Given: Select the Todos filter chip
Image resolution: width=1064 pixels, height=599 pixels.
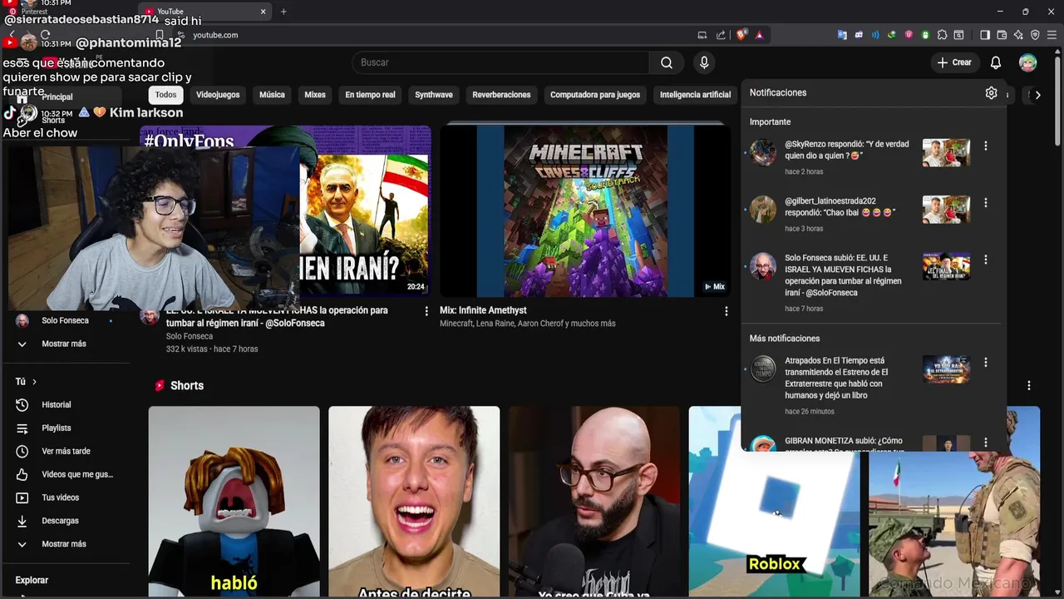Looking at the screenshot, I should pyautogui.click(x=166, y=95).
